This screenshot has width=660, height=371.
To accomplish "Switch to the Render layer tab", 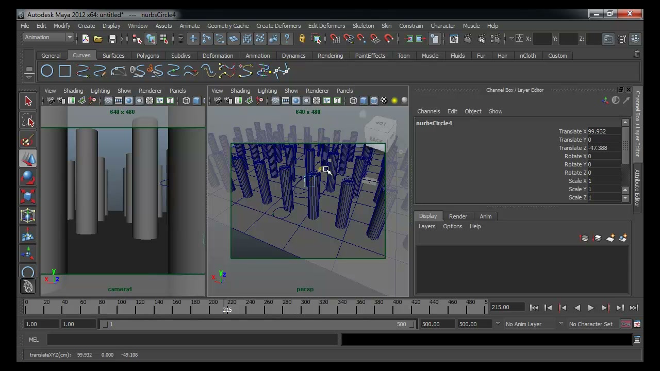I will pos(458,216).
